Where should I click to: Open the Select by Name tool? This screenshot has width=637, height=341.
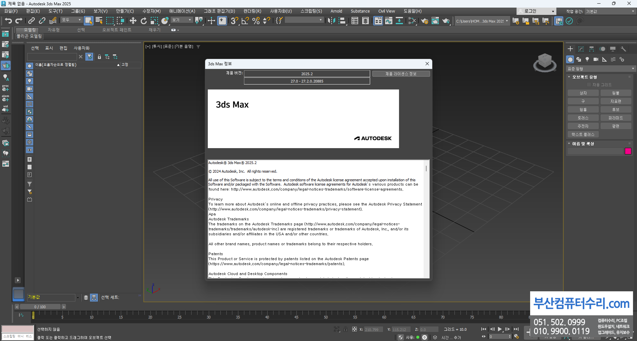[x=99, y=21]
